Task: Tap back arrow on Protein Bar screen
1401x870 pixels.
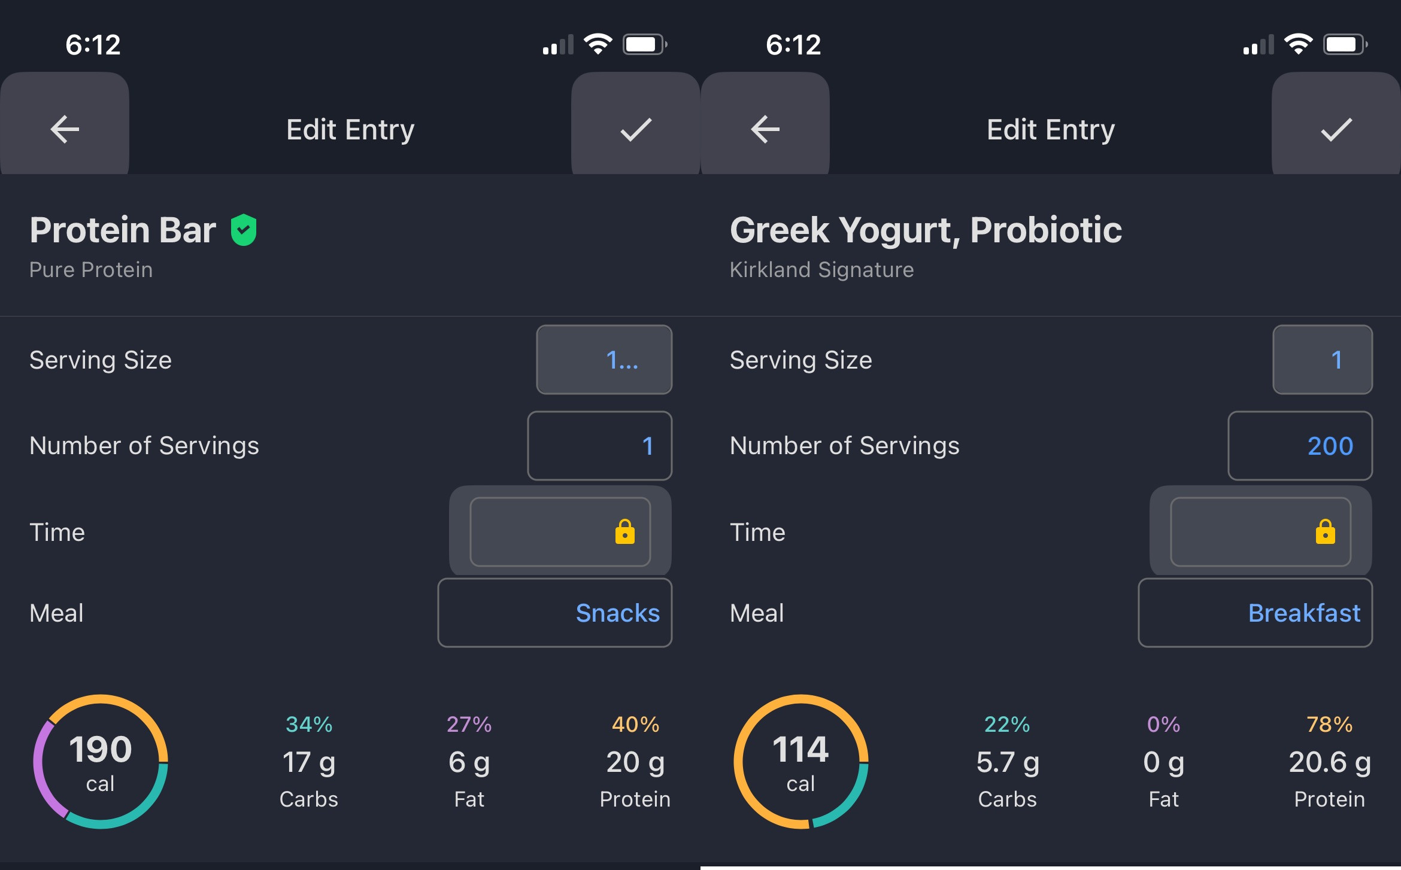Action: (x=65, y=124)
